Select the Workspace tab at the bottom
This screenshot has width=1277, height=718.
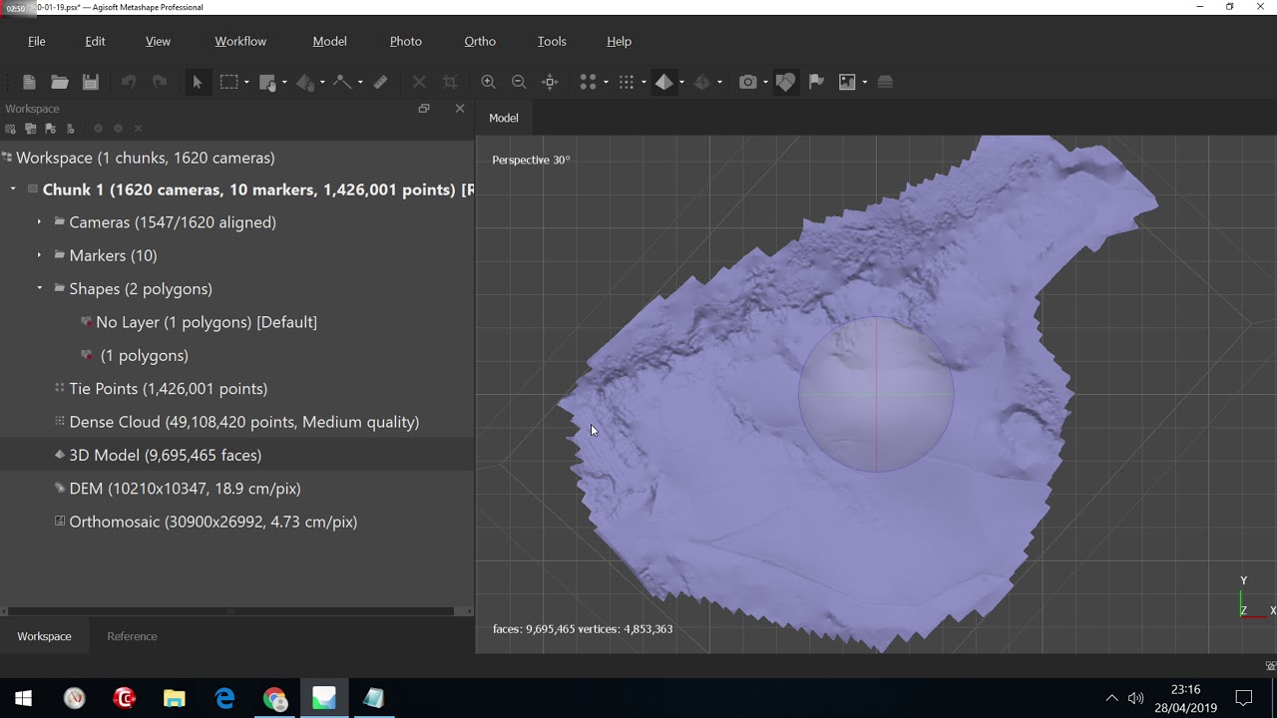44,636
